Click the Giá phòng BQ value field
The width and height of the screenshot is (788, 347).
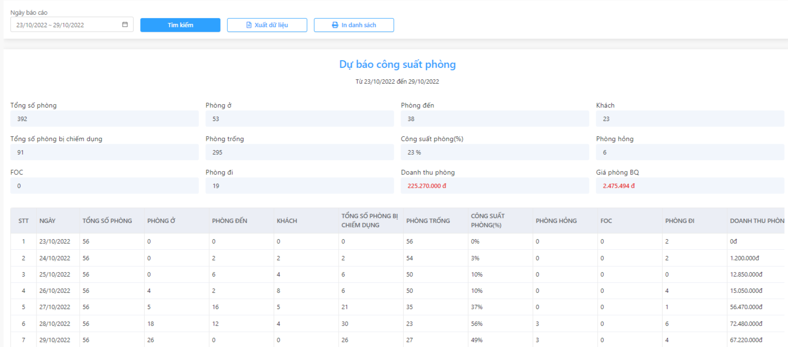(x=690, y=186)
